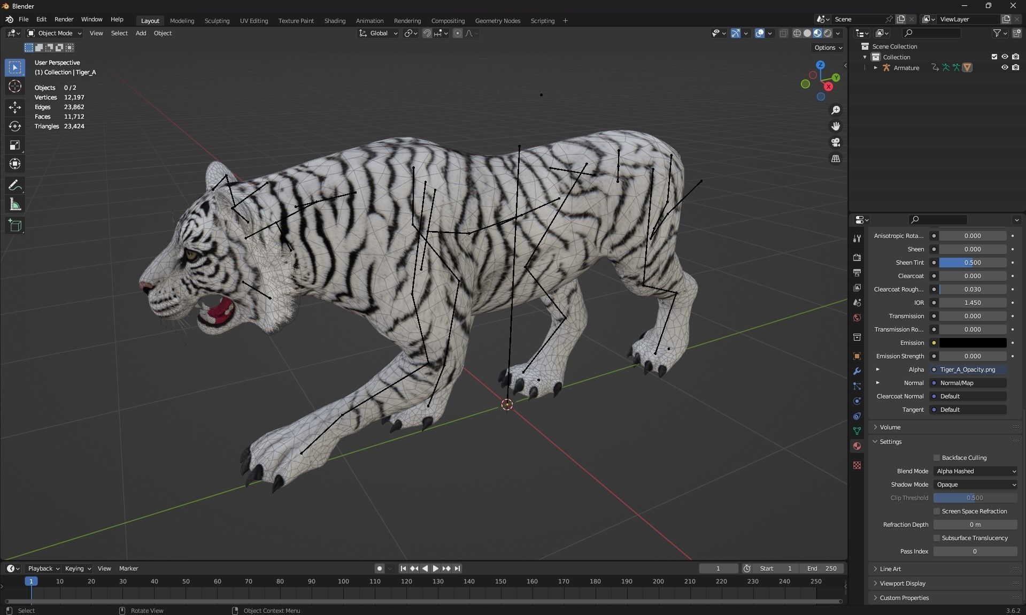1026x615 pixels.
Task: Select the Measure tool
Action: pyautogui.click(x=15, y=205)
